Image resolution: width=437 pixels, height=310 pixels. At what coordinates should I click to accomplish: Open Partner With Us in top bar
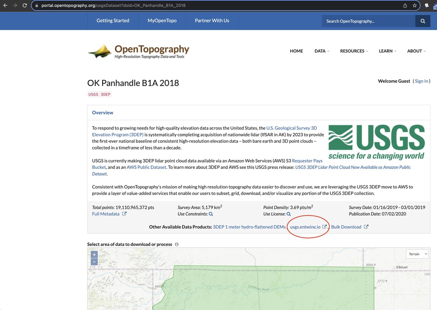pyautogui.click(x=212, y=20)
